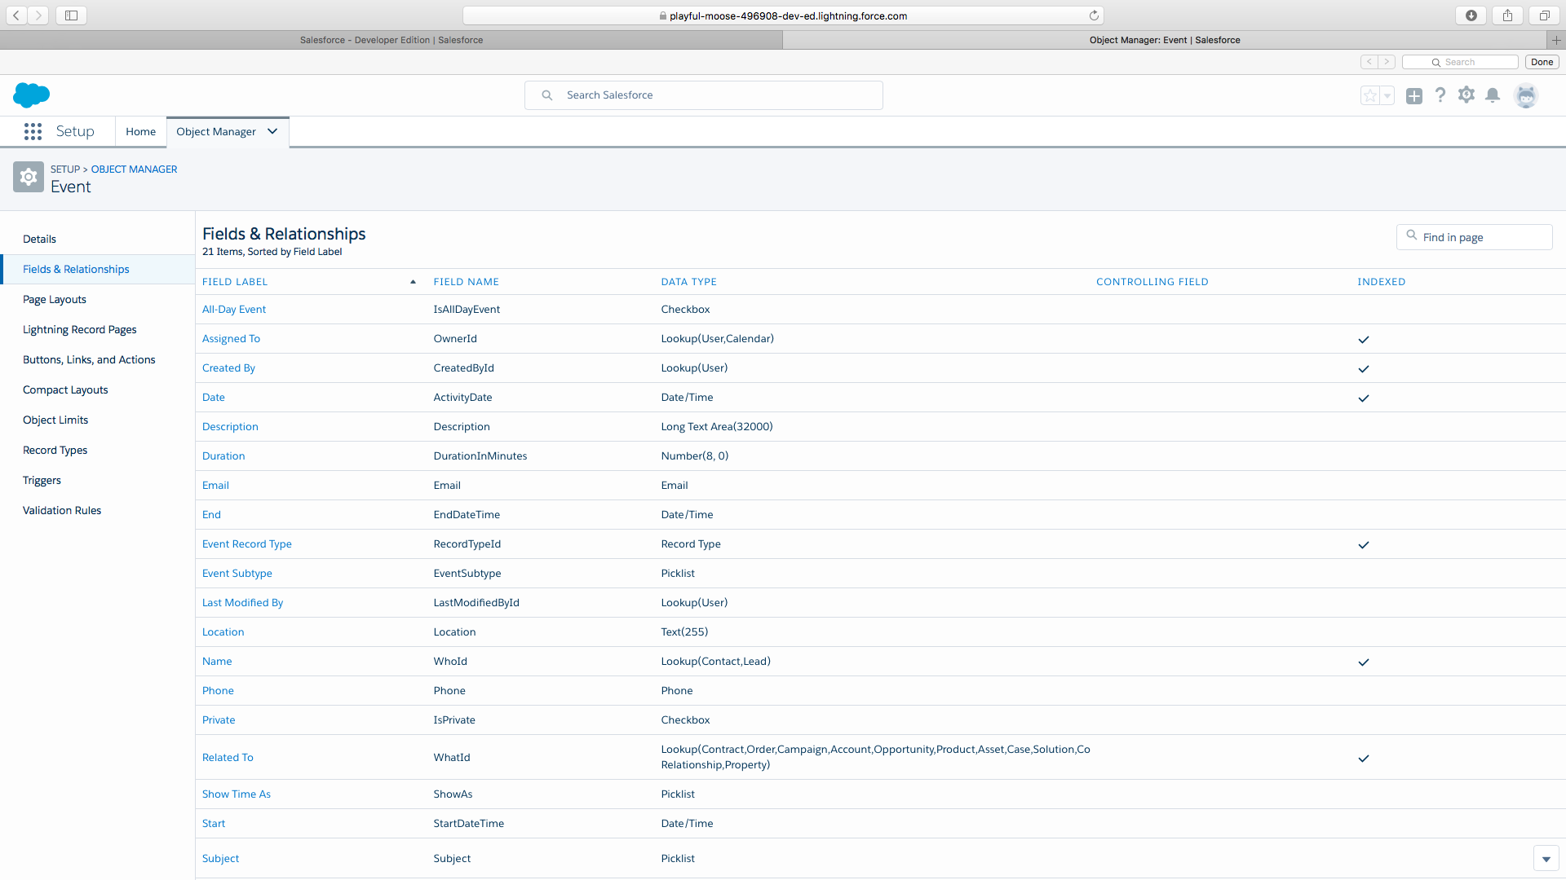Switch to the Home tab

point(140,131)
